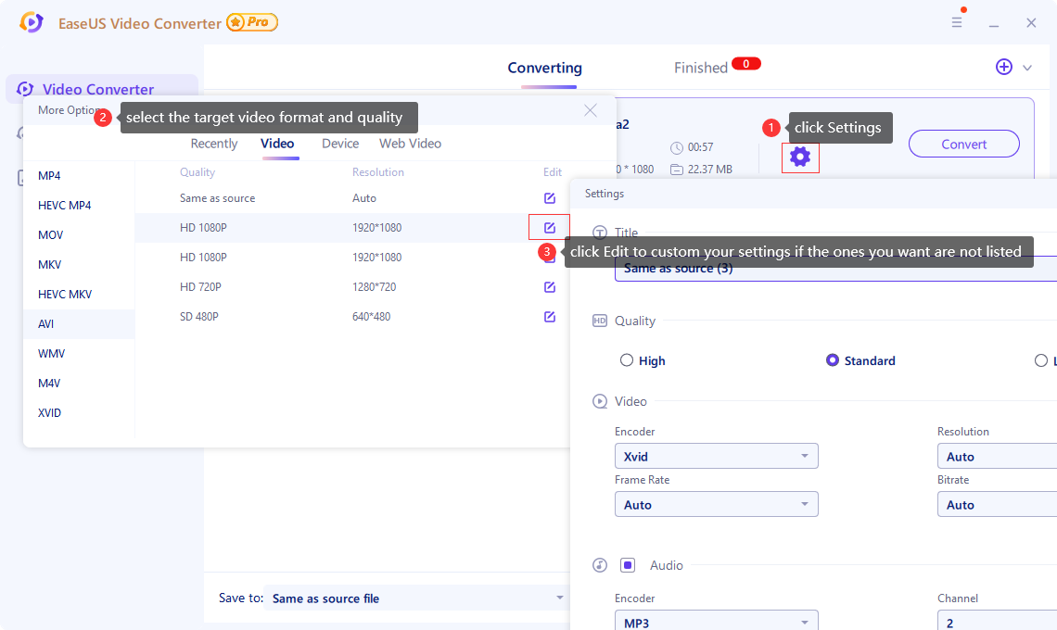This screenshot has width=1057, height=630.
Task: Select AVI format
Action: coord(79,324)
